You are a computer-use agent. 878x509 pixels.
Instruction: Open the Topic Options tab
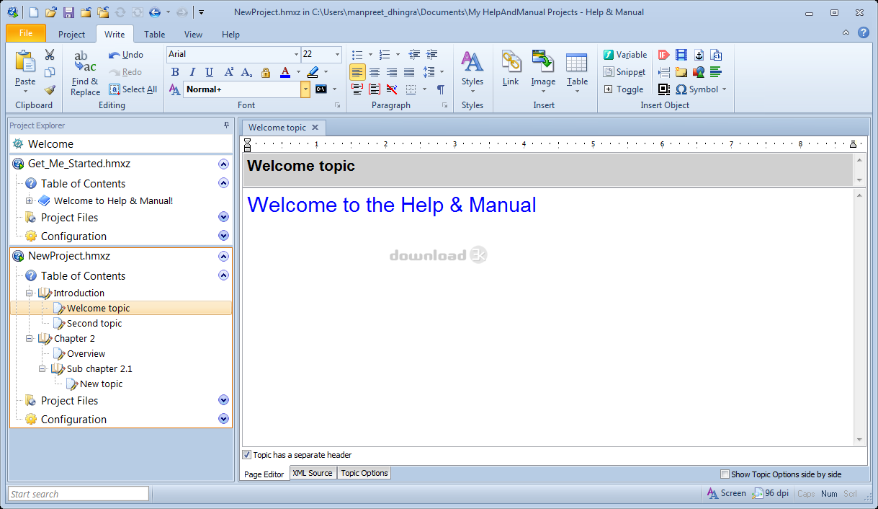(364, 473)
